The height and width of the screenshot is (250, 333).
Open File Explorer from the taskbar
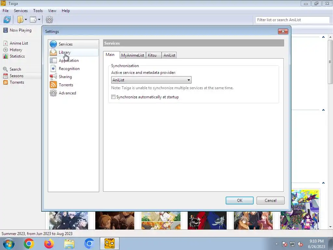coord(69,243)
